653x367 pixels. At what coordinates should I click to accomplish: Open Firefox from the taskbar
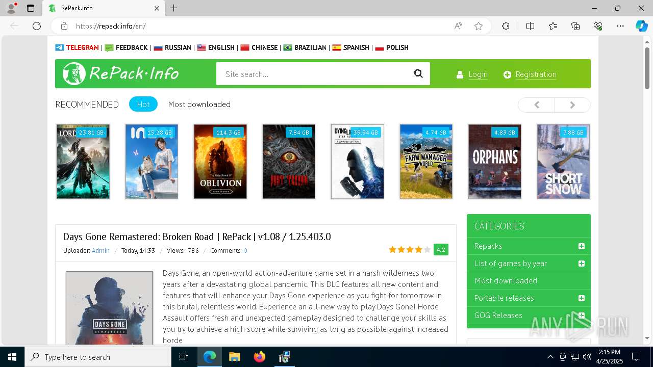[x=260, y=357]
